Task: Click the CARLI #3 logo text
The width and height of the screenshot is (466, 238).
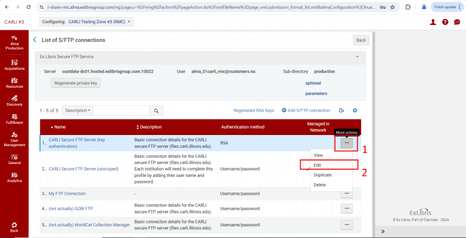Action: (x=14, y=22)
